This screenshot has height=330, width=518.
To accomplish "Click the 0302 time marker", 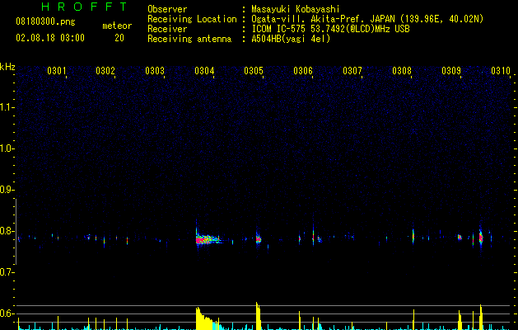I will point(105,71).
